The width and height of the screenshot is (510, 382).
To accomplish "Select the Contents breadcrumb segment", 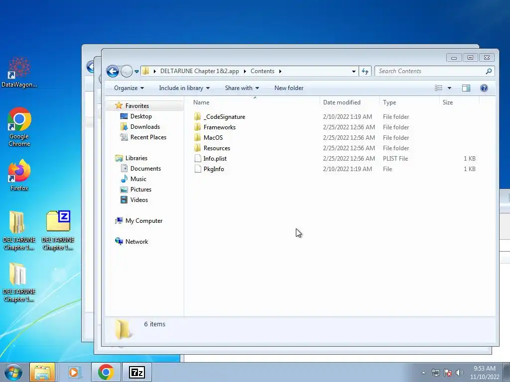I will click(x=262, y=71).
